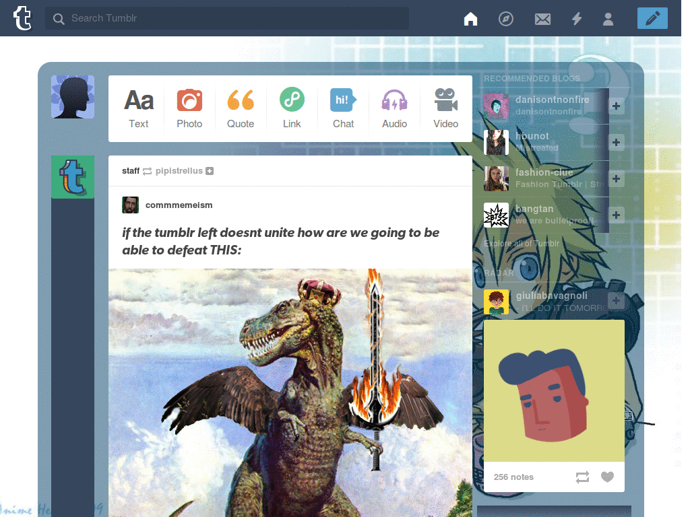This screenshot has height=517, width=690.
Task: Click the Tumblr logo in the header
Action: point(22,18)
